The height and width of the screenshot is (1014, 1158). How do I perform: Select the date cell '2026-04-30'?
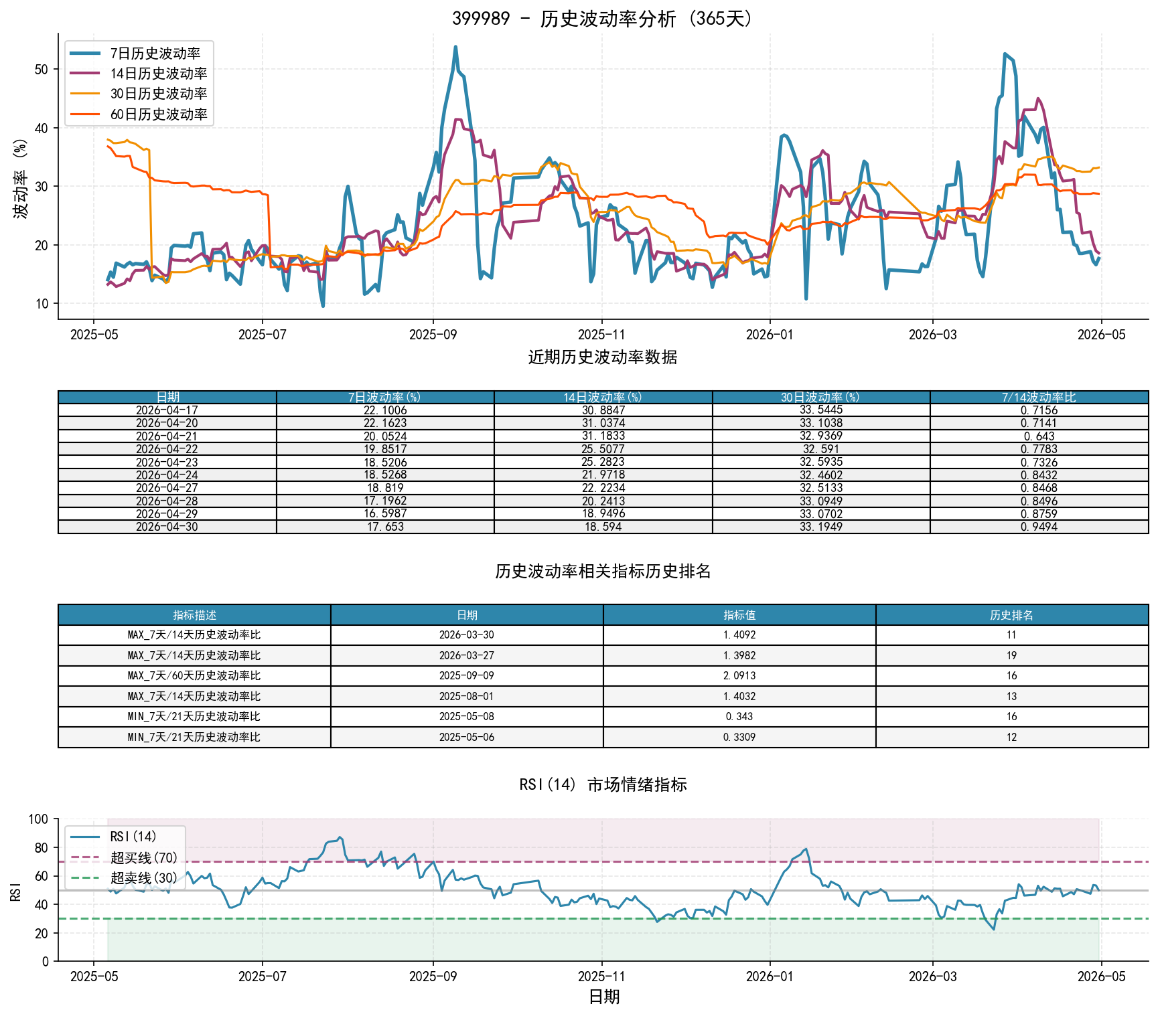(x=167, y=527)
